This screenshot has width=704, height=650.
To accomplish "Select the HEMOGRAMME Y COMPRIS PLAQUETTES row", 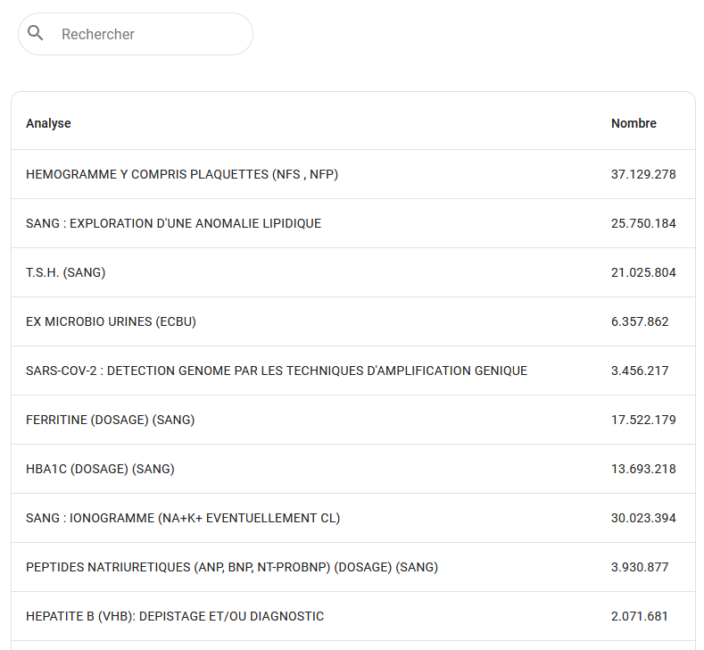I will [x=182, y=174].
